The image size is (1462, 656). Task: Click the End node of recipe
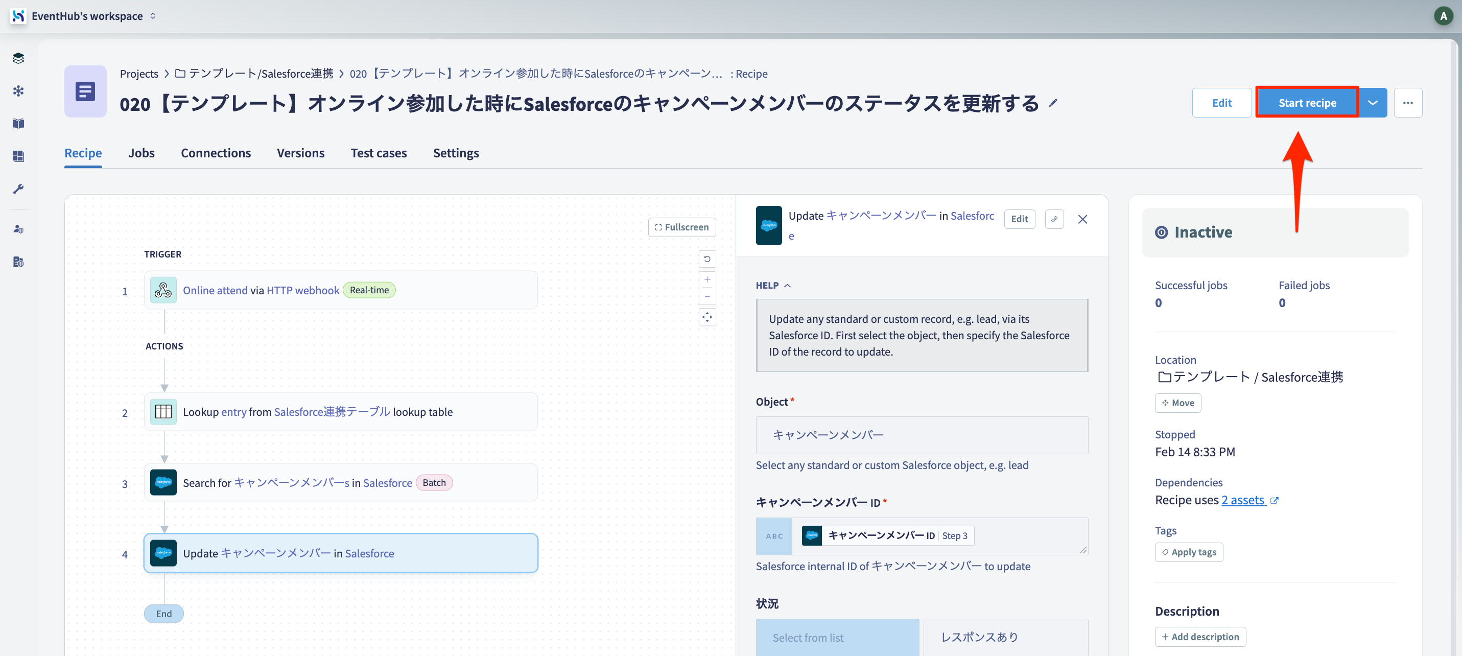(x=163, y=614)
